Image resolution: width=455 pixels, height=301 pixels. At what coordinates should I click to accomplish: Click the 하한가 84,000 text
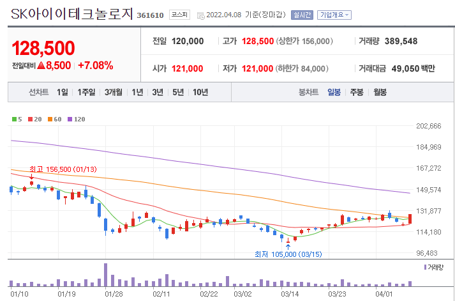coord(302,68)
